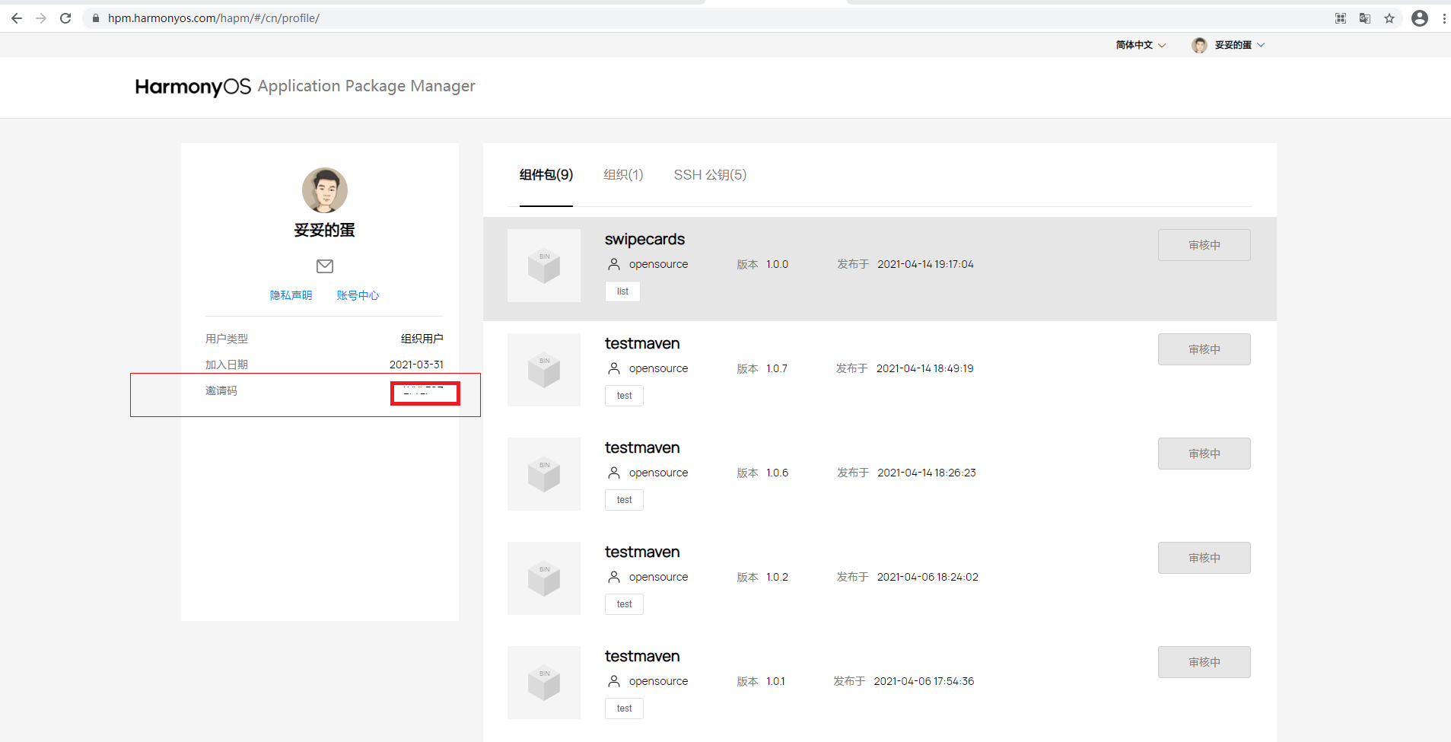This screenshot has height=742, width=1451.
Task: Click the site lock icon in address bar
Action: 96,18
